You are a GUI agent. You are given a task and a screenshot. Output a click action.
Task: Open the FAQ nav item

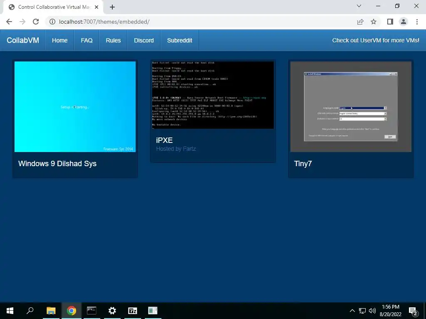click(87, 40)
